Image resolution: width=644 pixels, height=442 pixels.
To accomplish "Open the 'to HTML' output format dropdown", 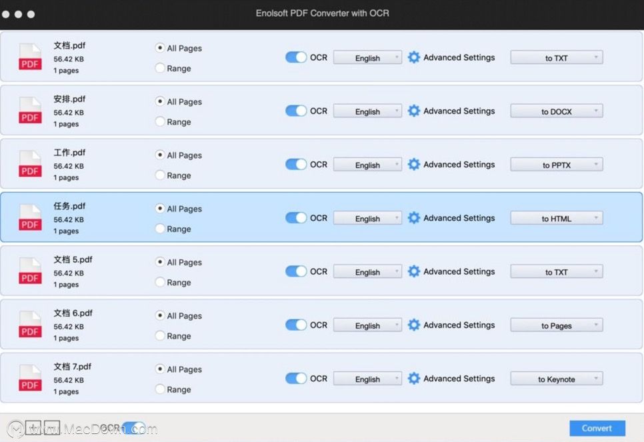I will [x=557, y=218].
